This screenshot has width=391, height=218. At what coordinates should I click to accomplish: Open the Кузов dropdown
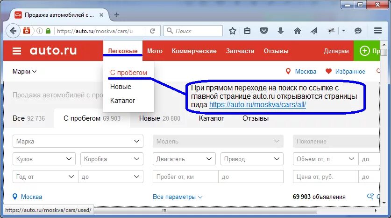point(44,159)
